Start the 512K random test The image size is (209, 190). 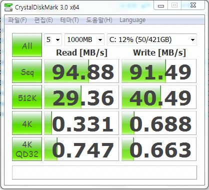coord(27,97)
